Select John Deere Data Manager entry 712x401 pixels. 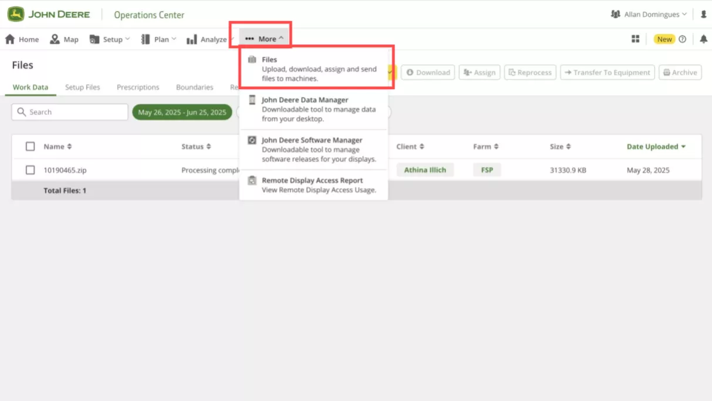313,109
